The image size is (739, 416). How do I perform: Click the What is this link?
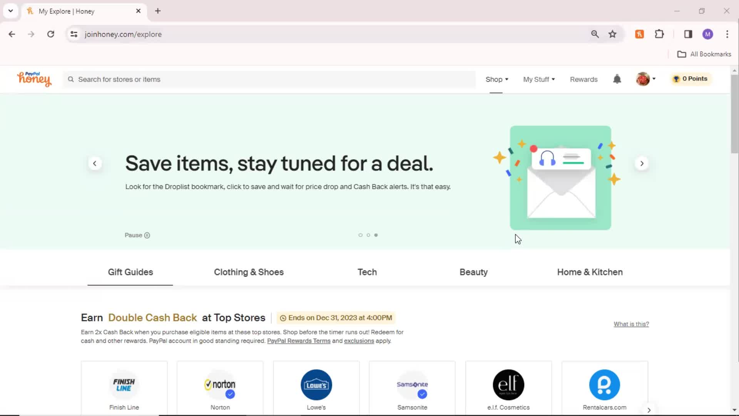coord(631,324)
